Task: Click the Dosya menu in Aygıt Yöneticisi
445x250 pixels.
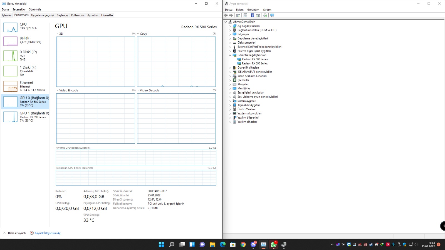Action: [x=229, y=10]
